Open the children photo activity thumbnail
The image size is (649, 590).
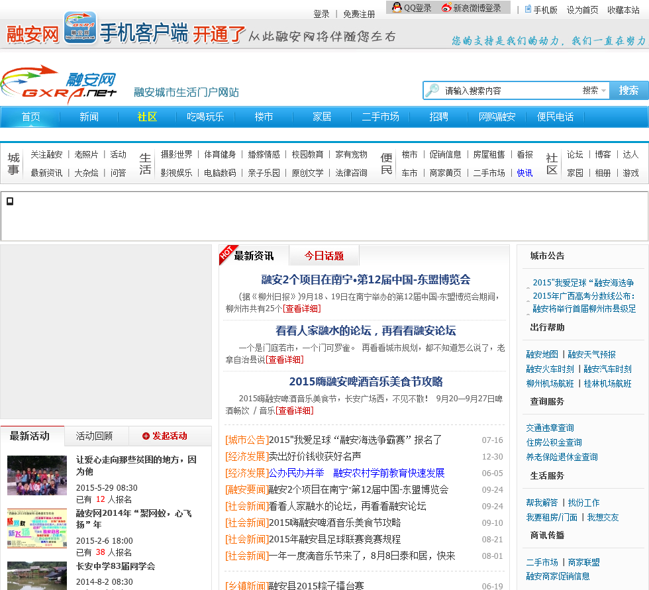[x=37, y=475]
